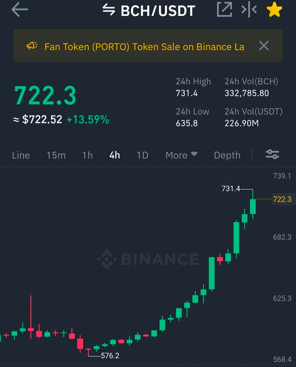Tap the 722.3 current price label on axis
This screenshot has height=367, width=296.
point(282,199)
